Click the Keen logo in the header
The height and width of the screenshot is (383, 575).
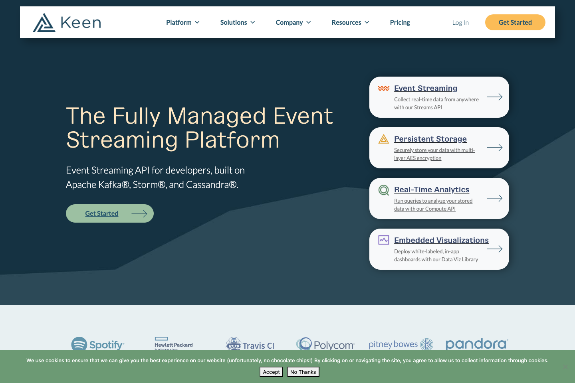66,22
